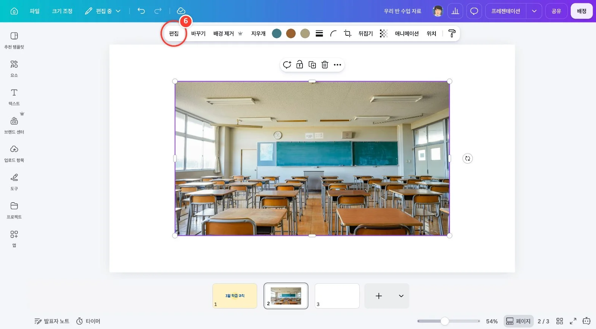This screenshot has height=329, width=596.
Task: Open the 파일 menu
Action: pos(35,11)
